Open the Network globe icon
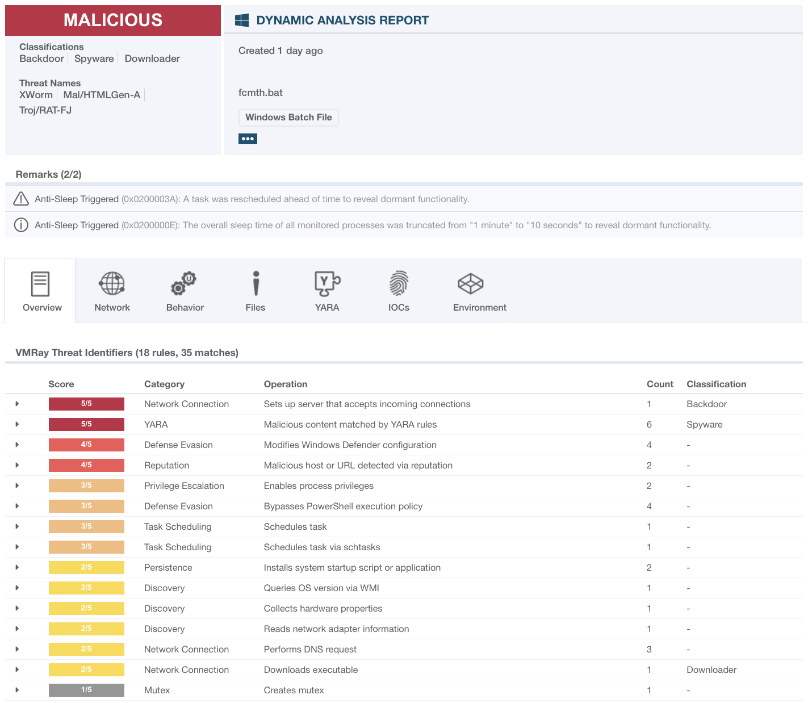808x703 pixels. 112,283
